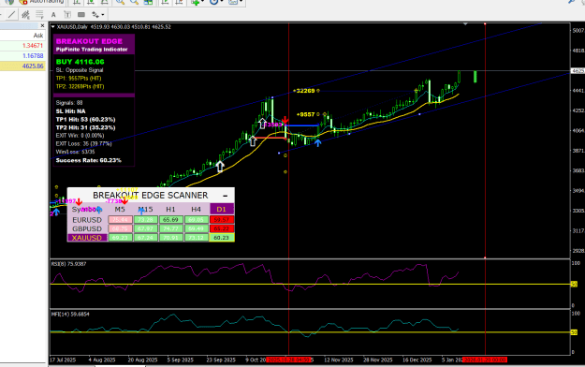585x367 pixels.
Task: Click the 12 Nov 2025 date label
Action: click(x=339, y=360)
